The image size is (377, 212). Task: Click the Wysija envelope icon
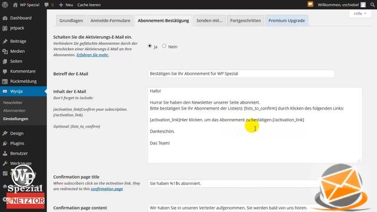click(5, 91)
